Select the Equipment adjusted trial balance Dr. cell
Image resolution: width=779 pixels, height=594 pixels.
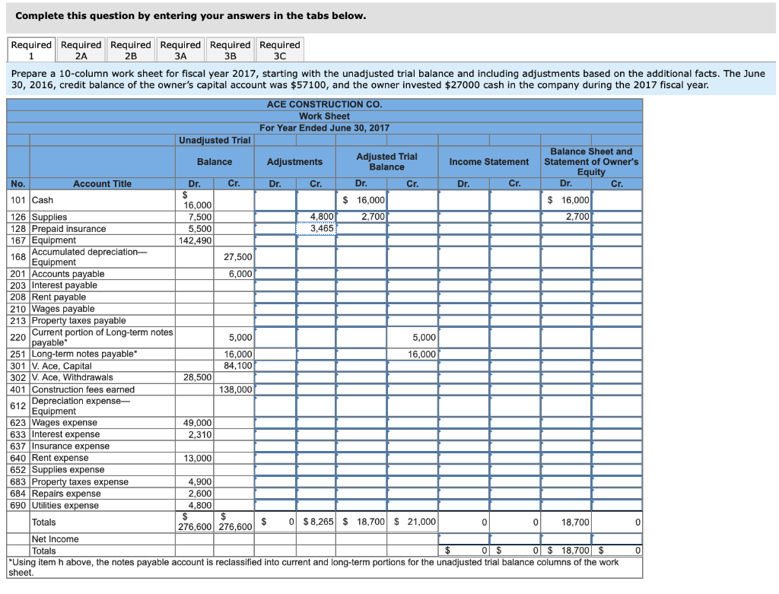coord(361,240)
